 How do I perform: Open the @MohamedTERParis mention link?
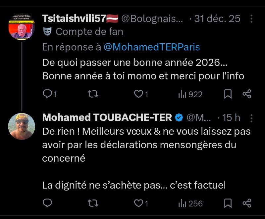(152, 47)
